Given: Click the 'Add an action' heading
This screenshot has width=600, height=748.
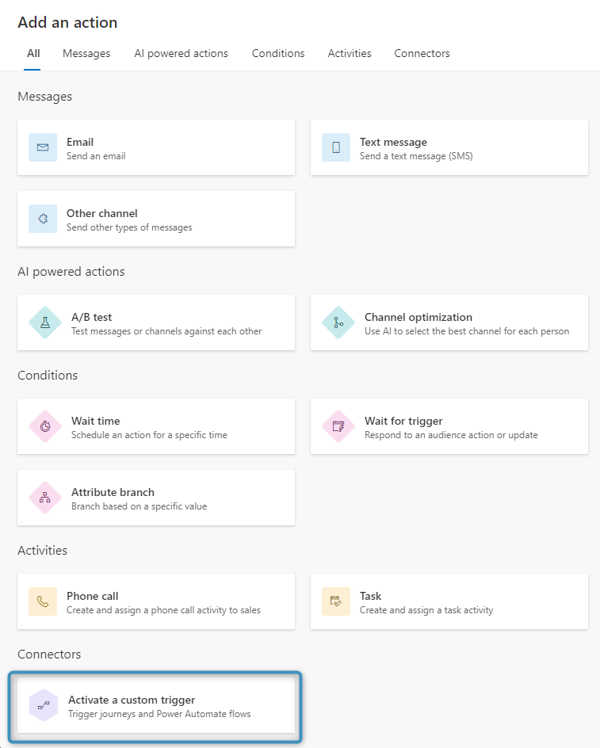Looking at the screenshot, I should (x=67, y=22).
